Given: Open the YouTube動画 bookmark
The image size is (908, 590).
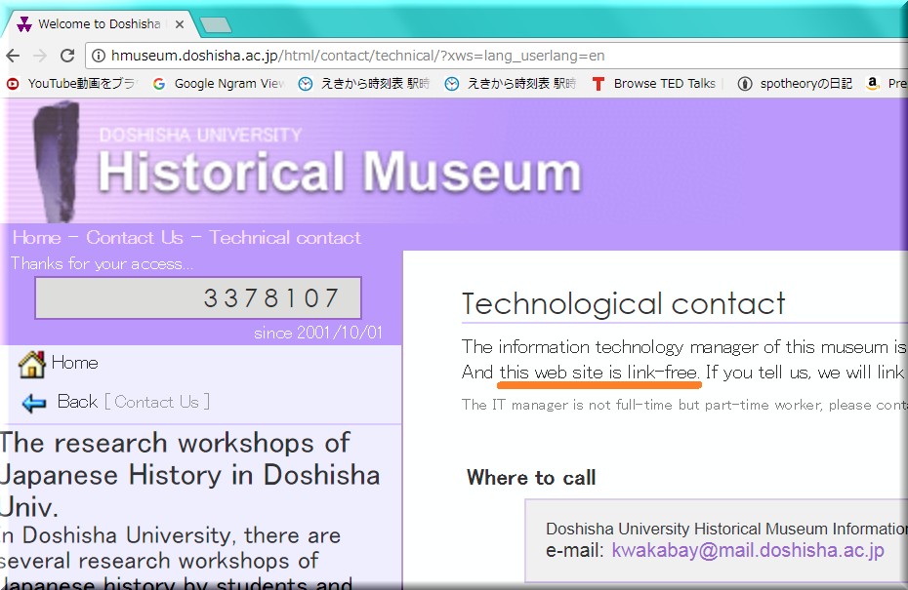Looking at the screenshot, I should coord(70,84).
